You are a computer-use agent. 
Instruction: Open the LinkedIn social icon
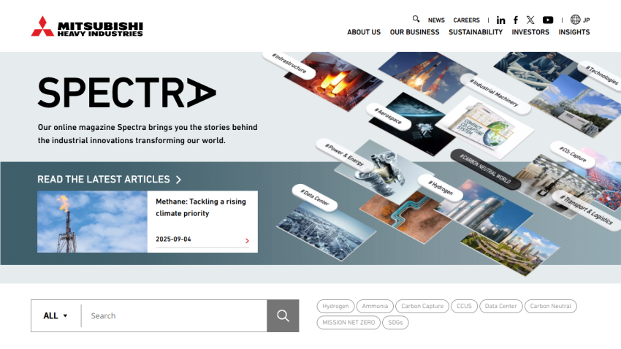click(500, 20)
